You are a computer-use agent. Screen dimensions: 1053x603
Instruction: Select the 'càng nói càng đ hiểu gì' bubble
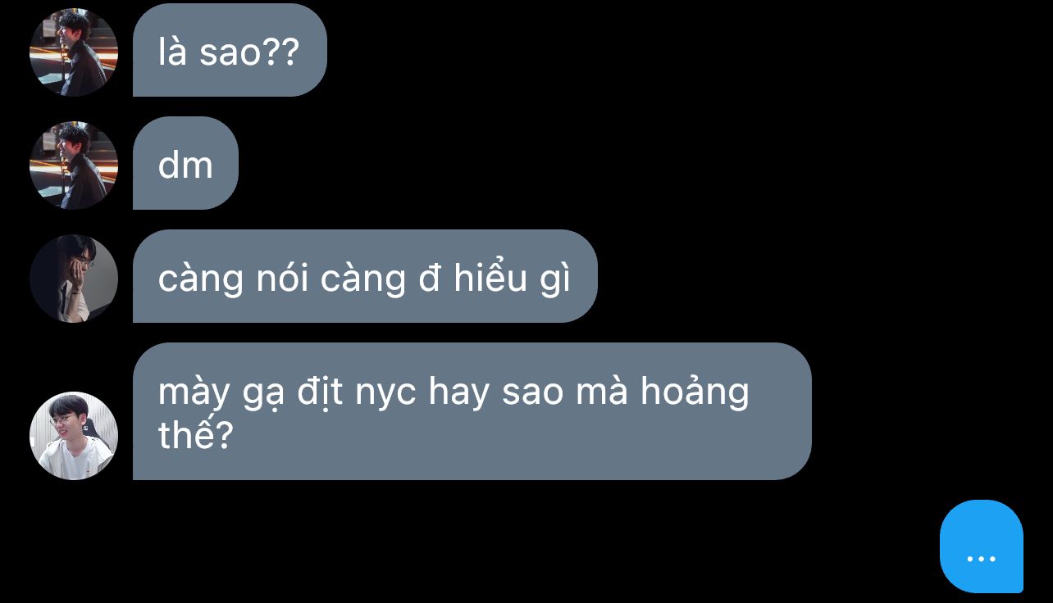tap(365, 276)
